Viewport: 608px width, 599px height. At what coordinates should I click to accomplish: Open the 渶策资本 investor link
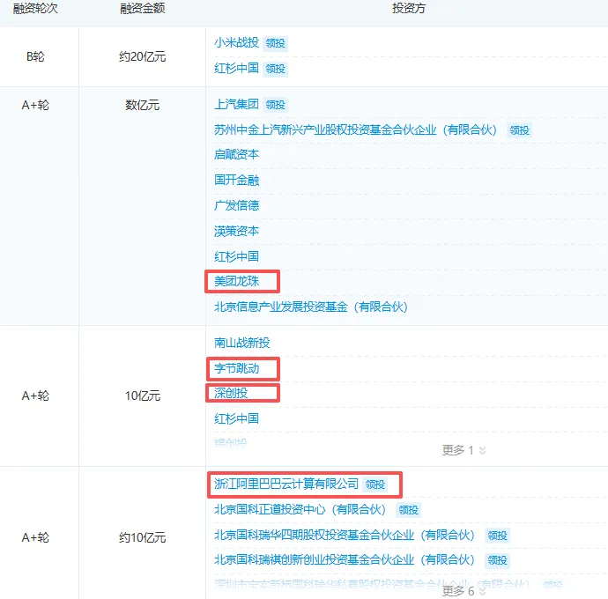click(236, 231)
